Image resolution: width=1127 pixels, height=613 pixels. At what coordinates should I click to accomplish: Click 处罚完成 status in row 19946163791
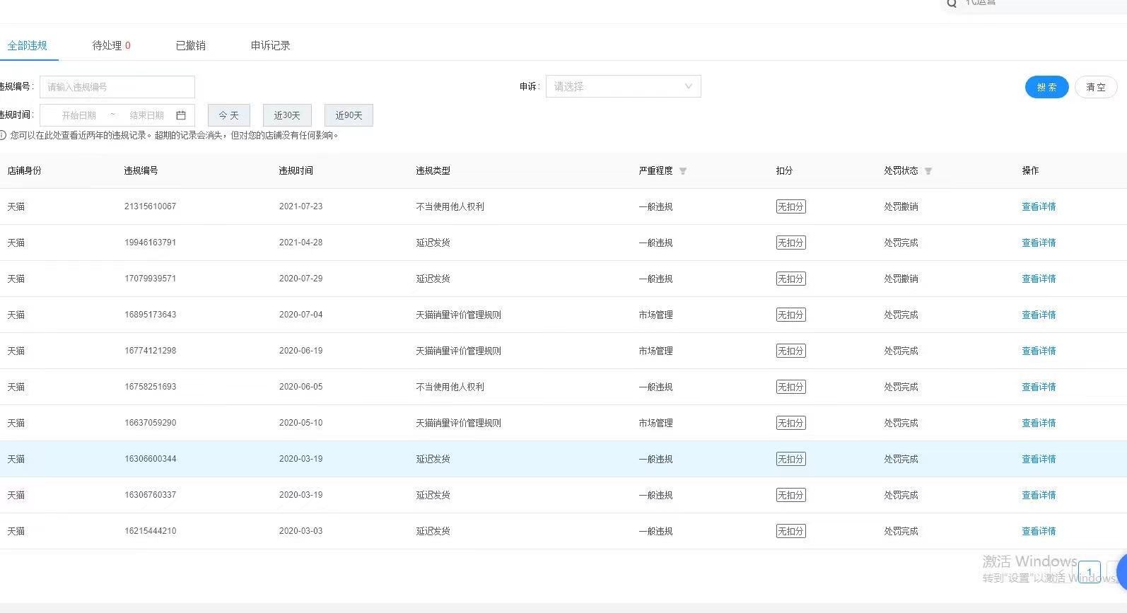coord(901,243)
